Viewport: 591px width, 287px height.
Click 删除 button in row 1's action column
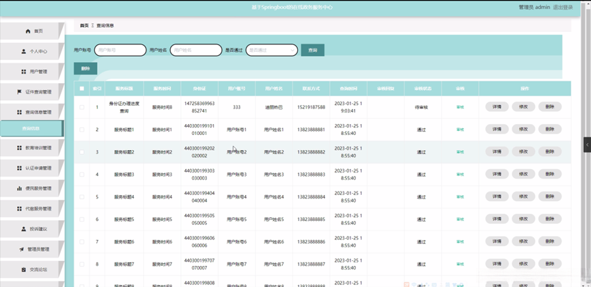(550, 107)
